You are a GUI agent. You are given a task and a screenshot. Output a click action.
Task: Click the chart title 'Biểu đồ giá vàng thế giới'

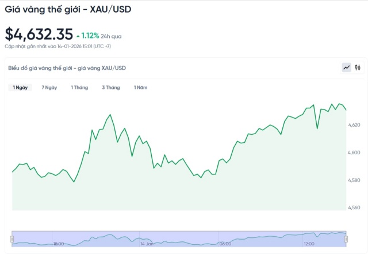(67, 68)
